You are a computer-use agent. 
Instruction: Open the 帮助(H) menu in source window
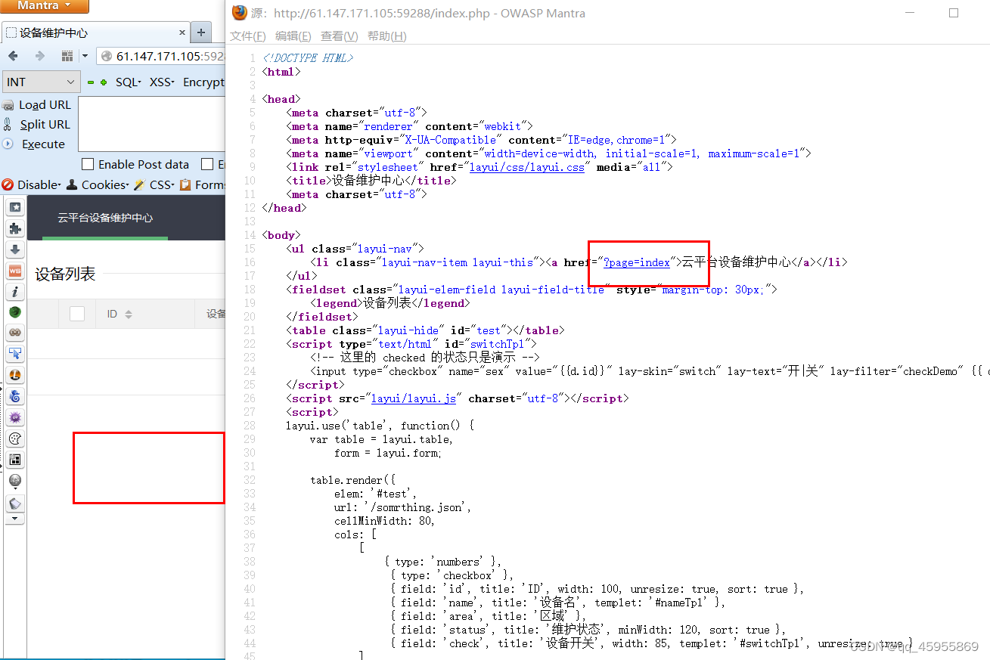(x=387, y=36)
